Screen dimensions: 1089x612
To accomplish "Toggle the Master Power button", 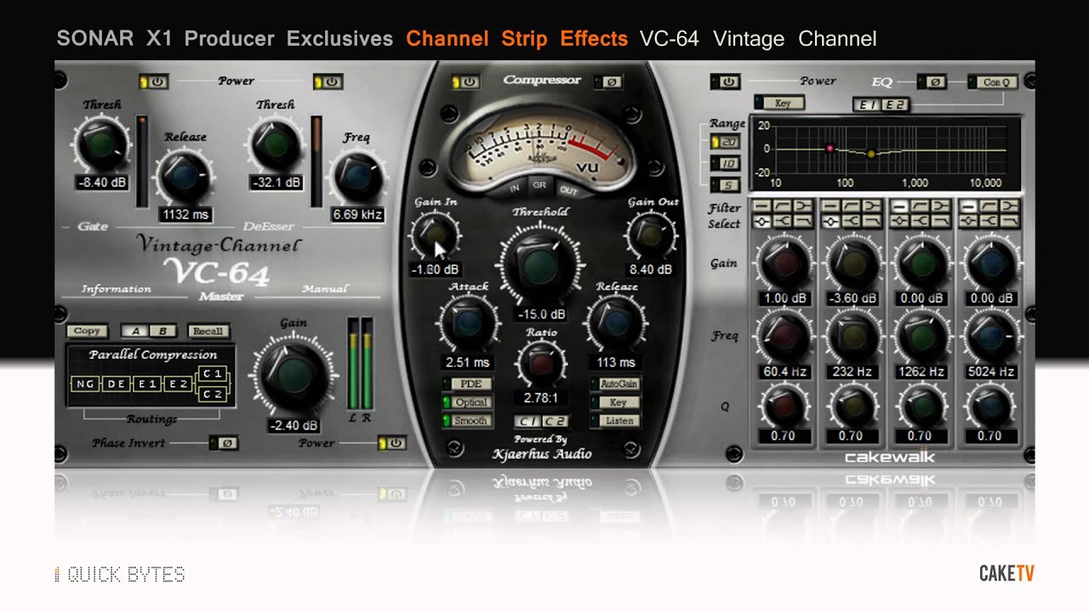I will tap(393, 444).
